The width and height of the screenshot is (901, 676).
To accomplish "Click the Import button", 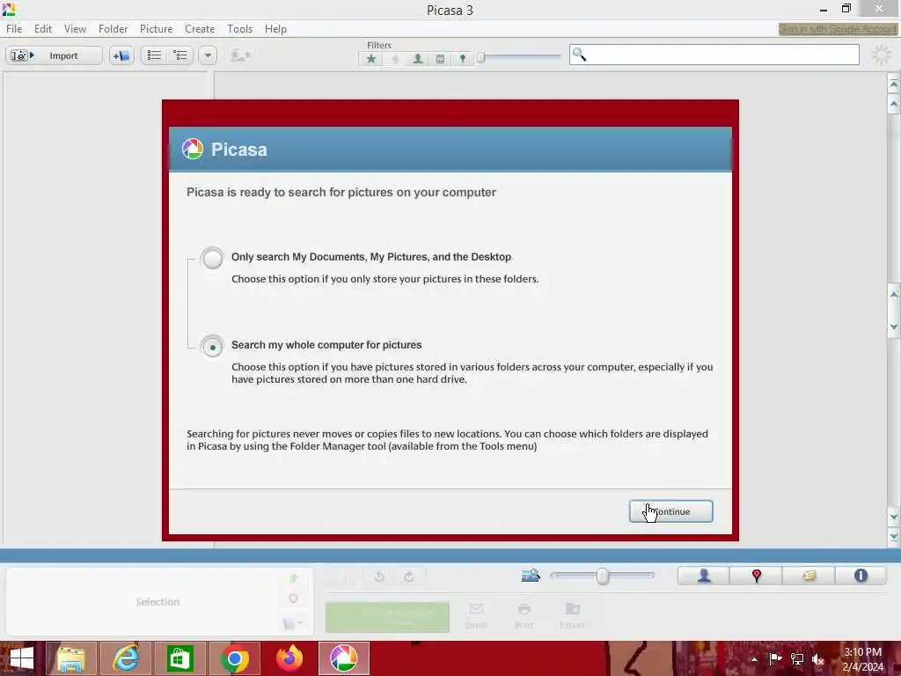I will pos(54,55).
